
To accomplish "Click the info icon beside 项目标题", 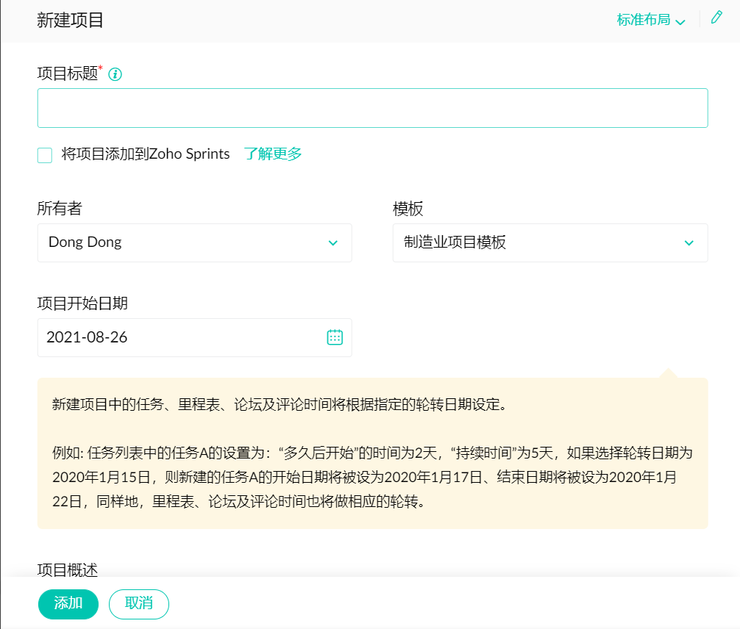I will pos(115,74).
